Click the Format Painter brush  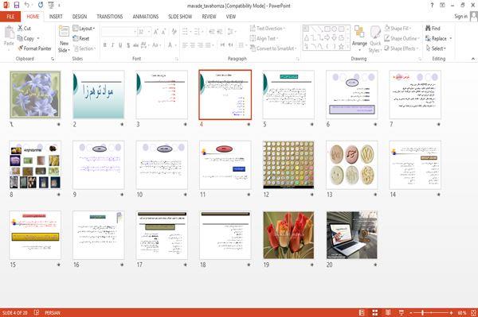21,48
